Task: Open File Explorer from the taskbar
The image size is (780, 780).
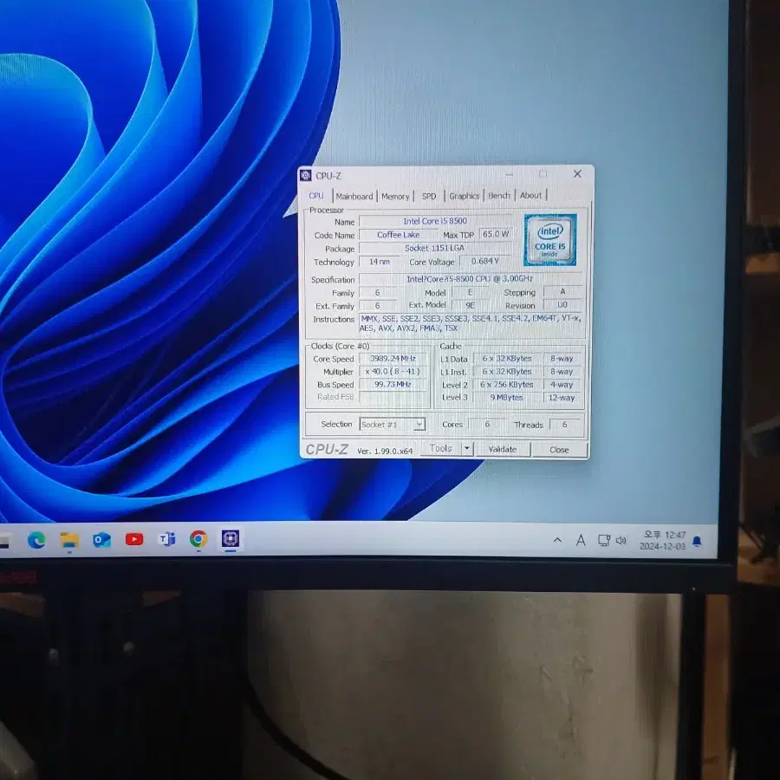Action: (x=69, y=540)
